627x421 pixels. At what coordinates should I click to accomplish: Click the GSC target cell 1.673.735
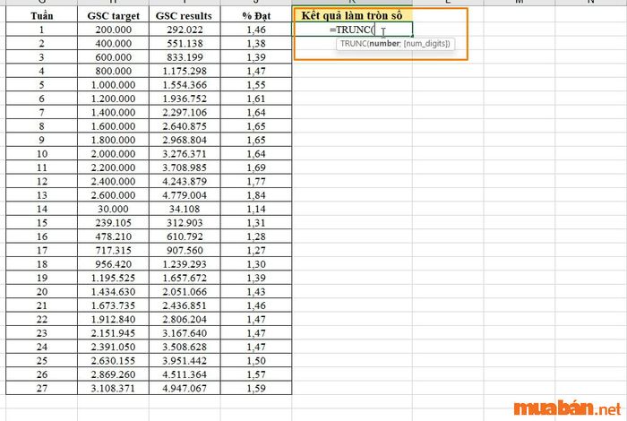113,305
